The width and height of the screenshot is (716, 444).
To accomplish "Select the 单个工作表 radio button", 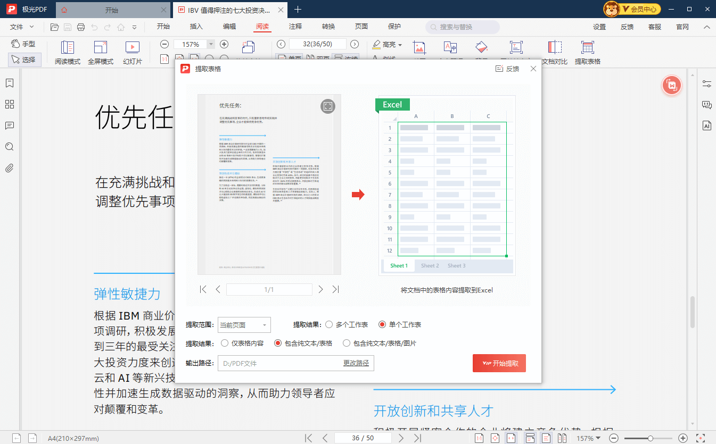I will (382, 324).
